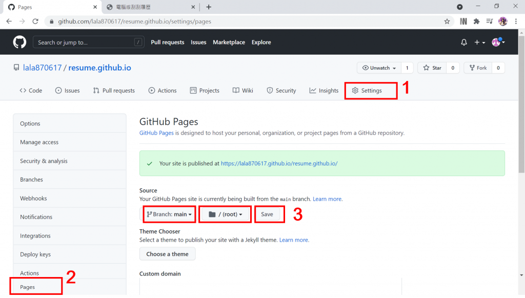Click the Unwatch button
The height and width of the screenshot is (298, 525).
click(x=379, y=68)
